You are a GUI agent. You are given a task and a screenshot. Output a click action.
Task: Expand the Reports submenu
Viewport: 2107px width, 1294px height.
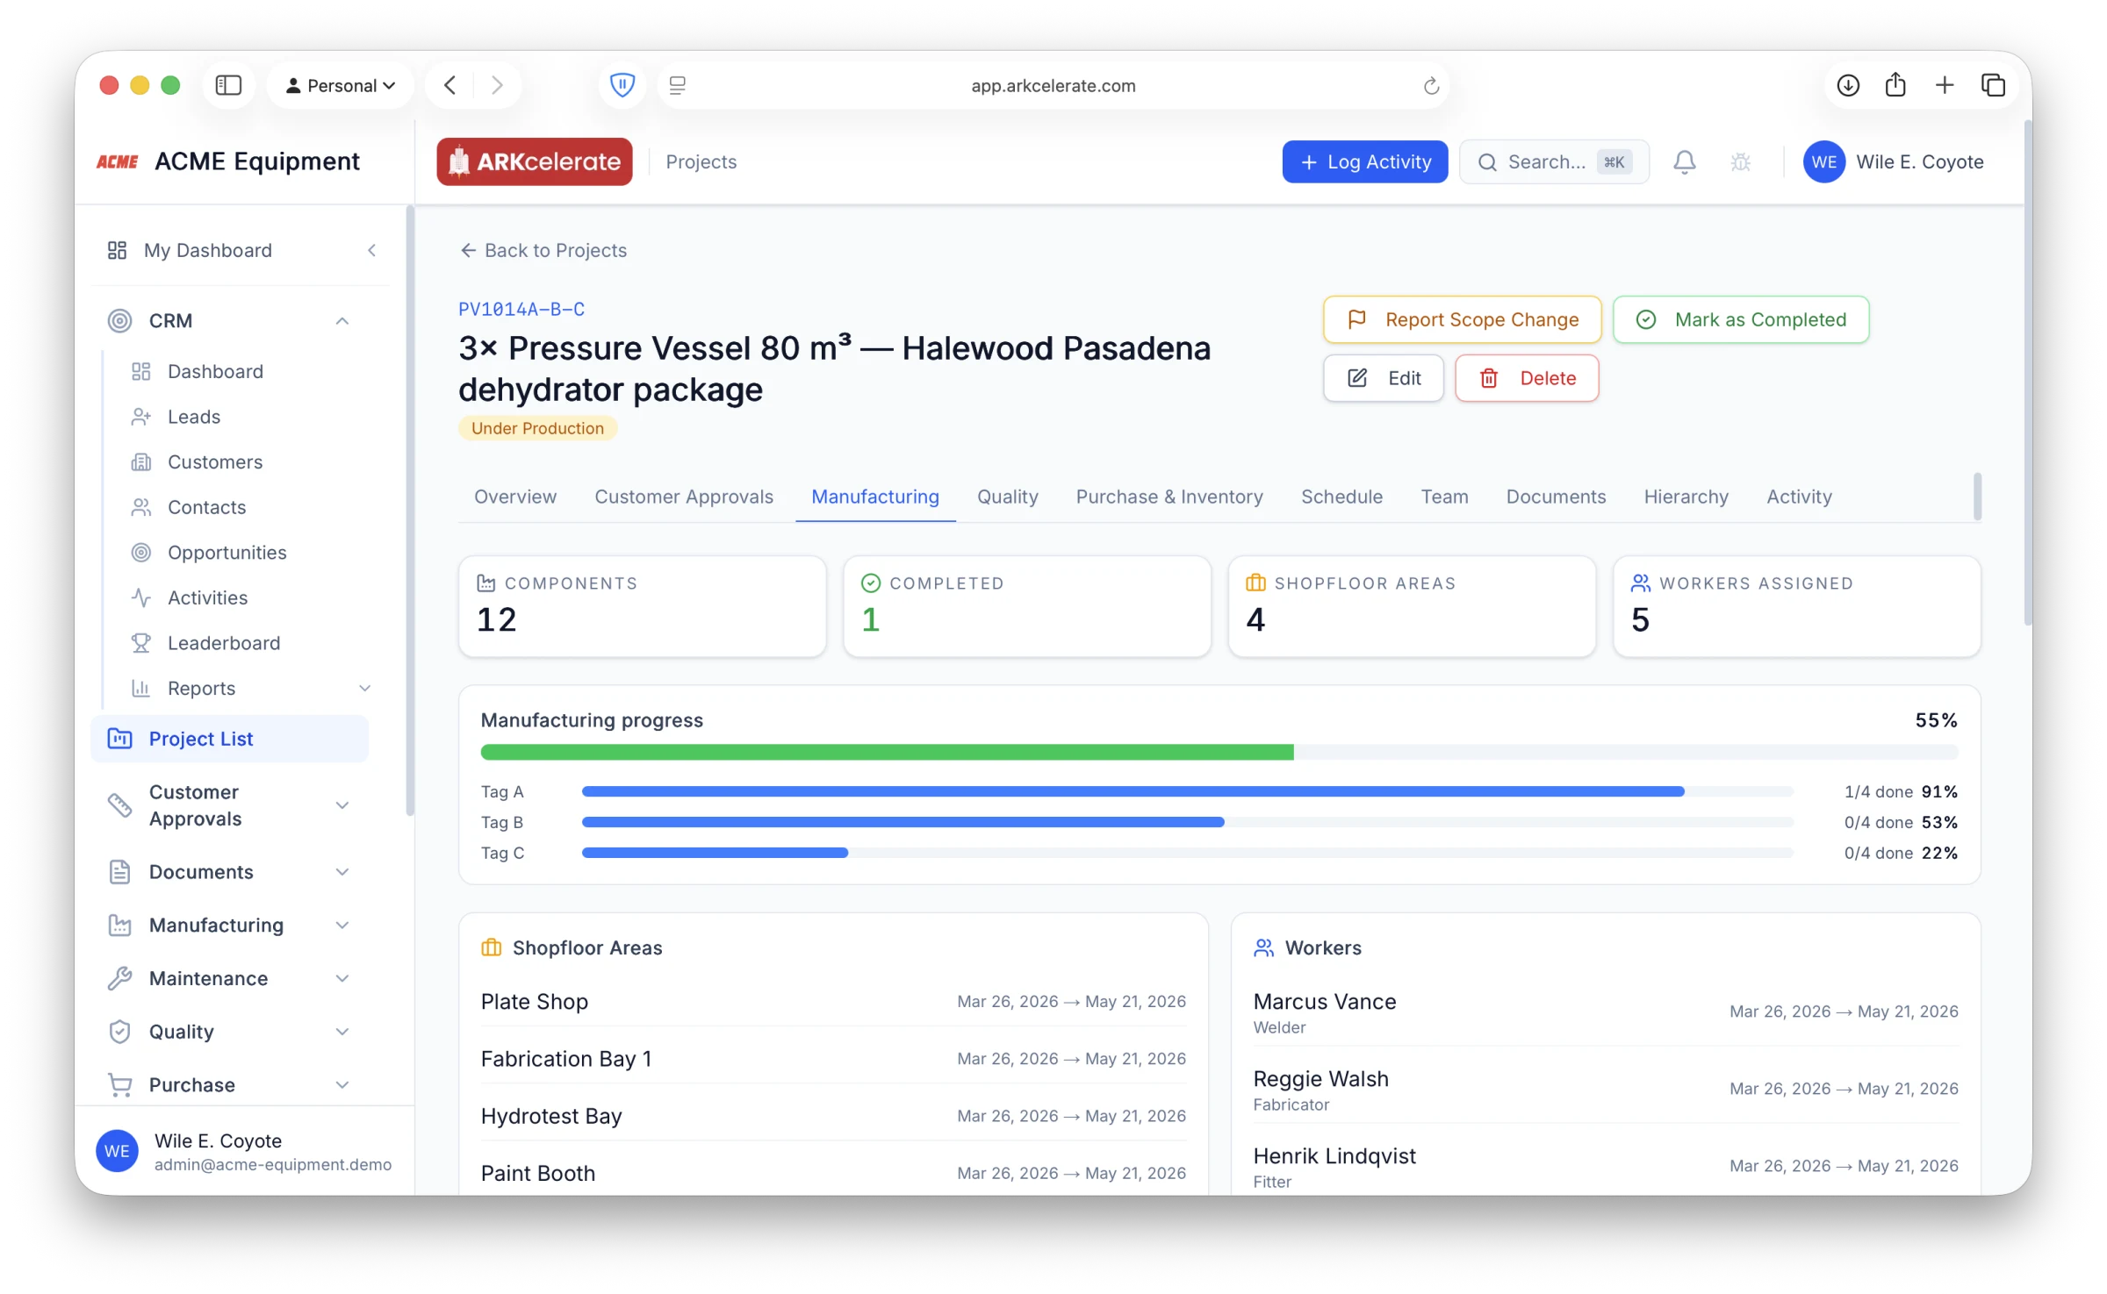[x=365, y=688]
